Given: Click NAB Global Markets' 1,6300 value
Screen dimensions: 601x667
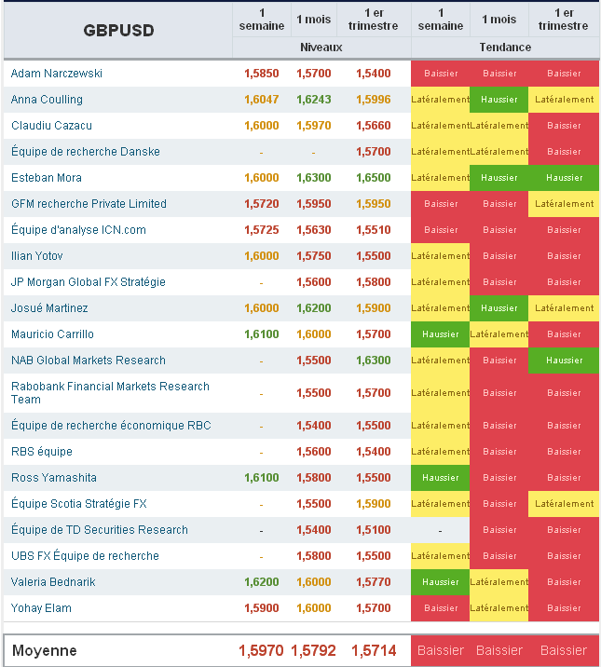Looking at the screenshot, I should point(374,361).
